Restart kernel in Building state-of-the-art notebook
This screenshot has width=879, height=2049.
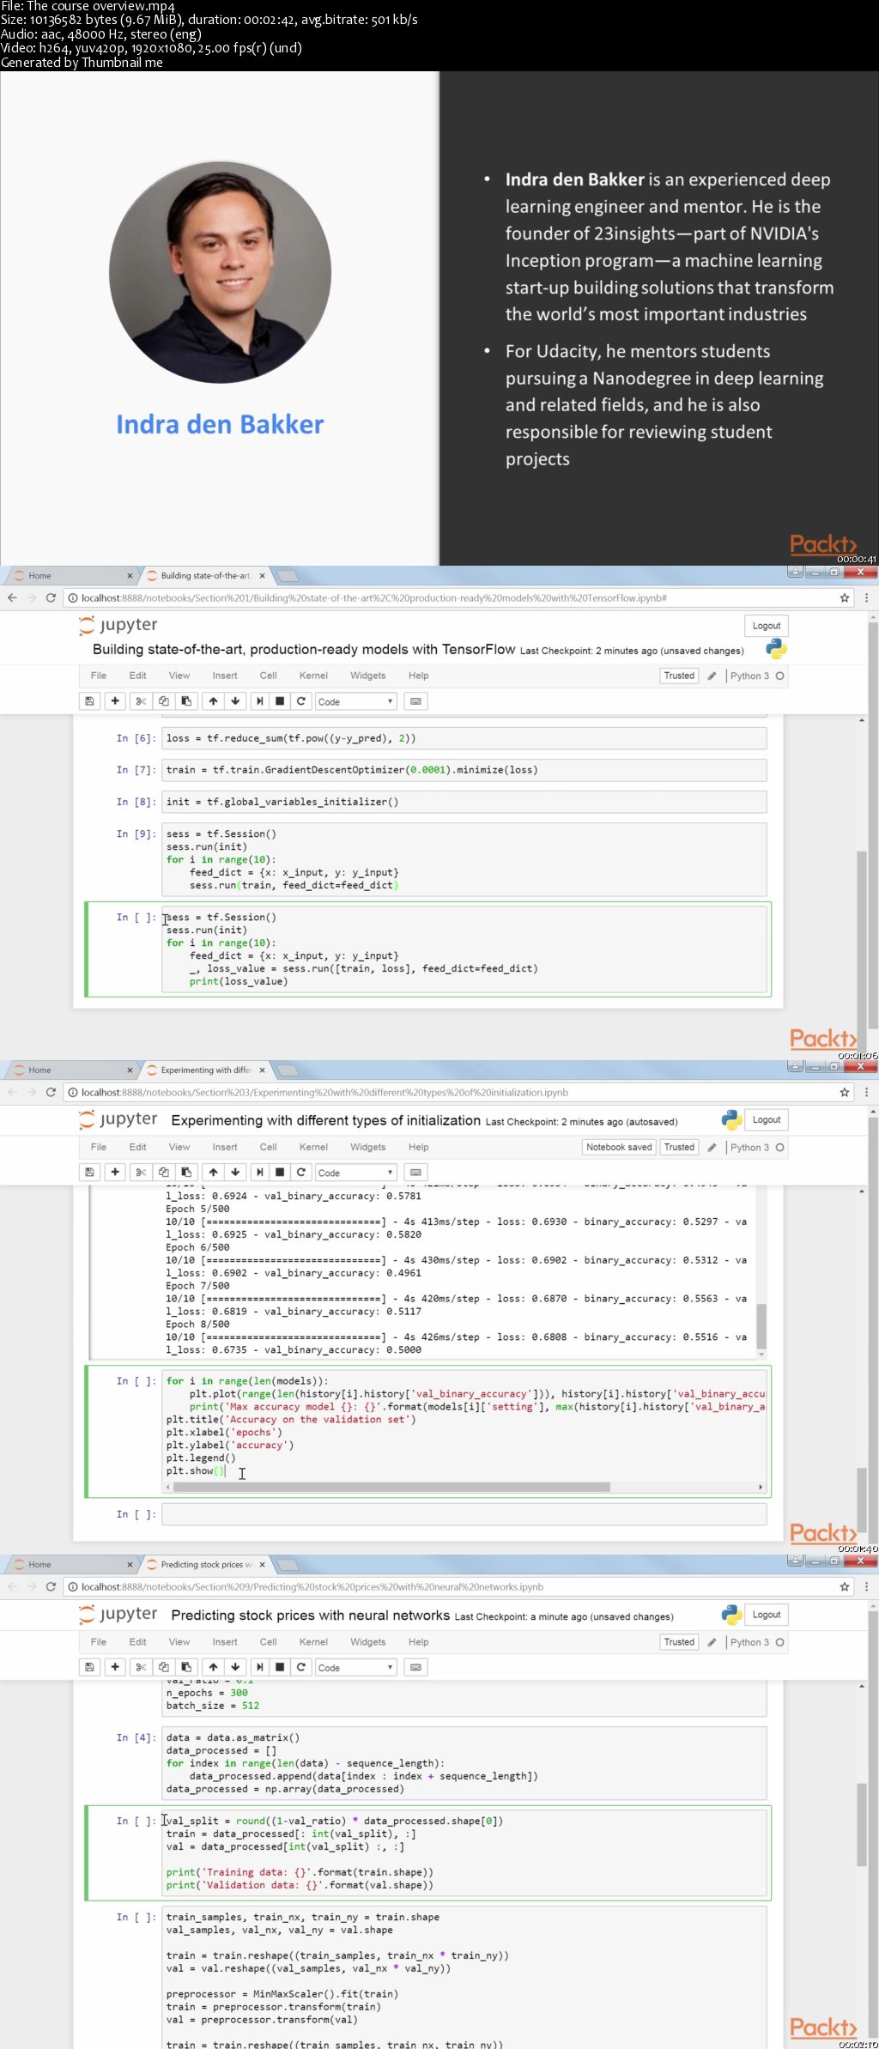coord(300,701)
